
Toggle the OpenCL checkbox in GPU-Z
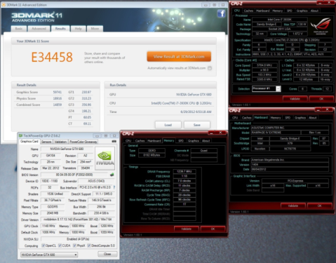(x=43, y=245)
